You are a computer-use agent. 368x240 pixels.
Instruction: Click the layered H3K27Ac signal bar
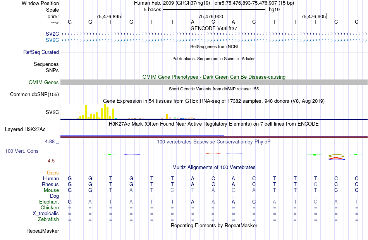pyautogui.click(x=214, y=136)
